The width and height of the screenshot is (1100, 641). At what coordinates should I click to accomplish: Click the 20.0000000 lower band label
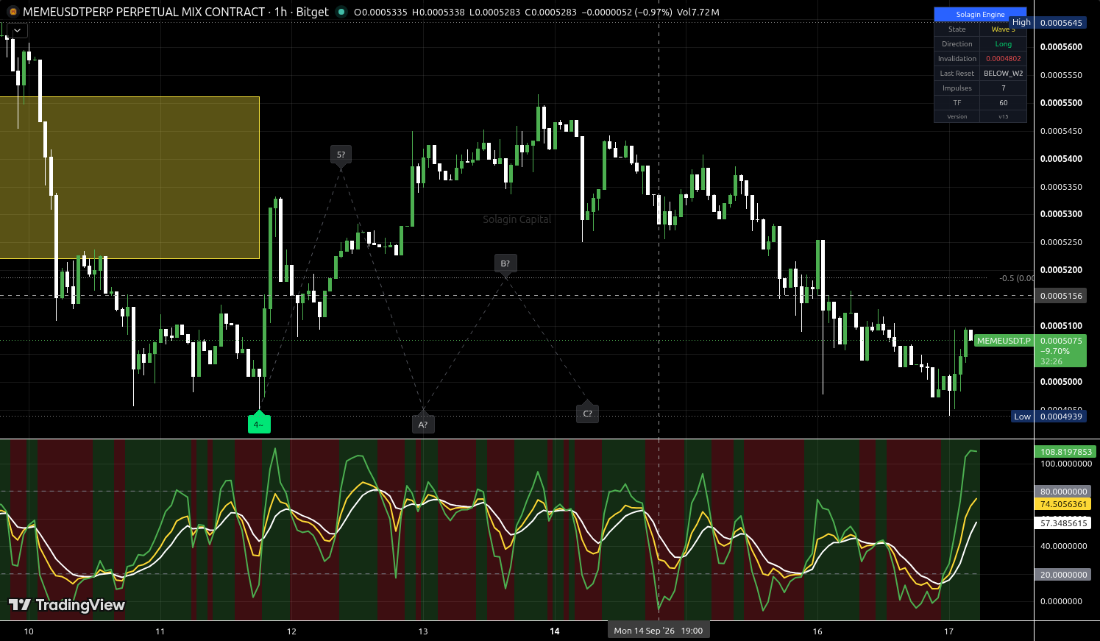1063,575
